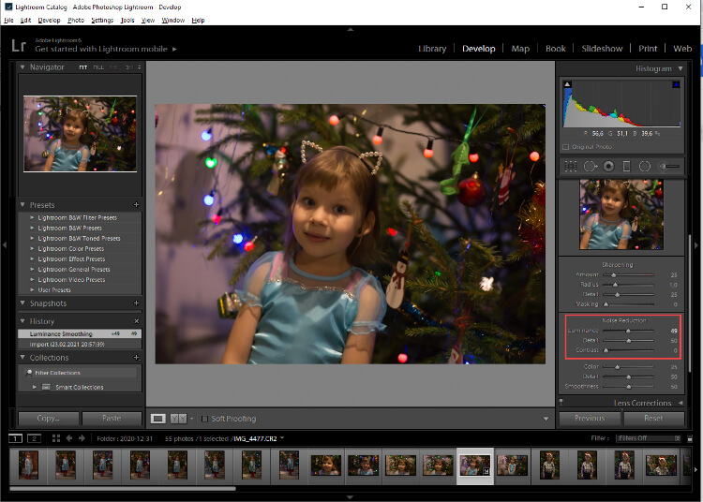Select the Adjustment Brush tool
Screen dimensions: 703x502
(x=669, y=167)
